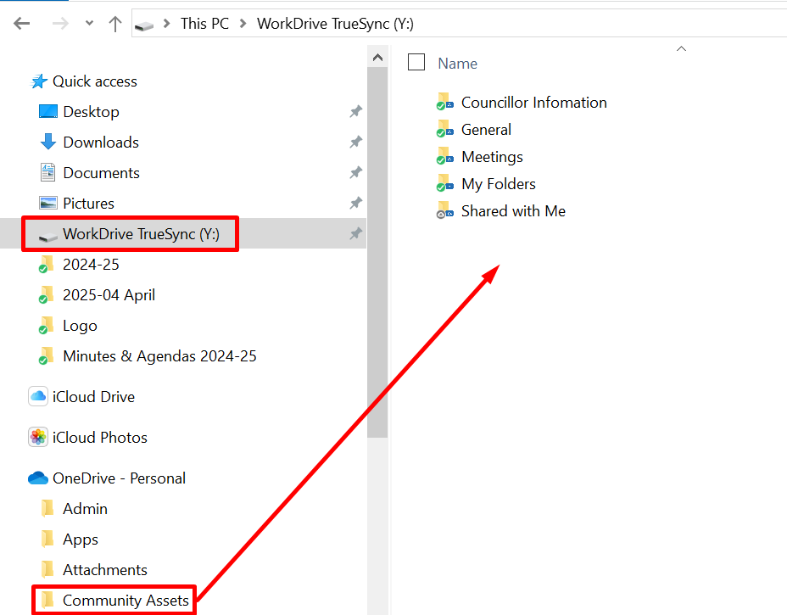The height and width of the screenshot is (615, 787).
Task: Click the pin icon beside WorkDrive TrueSync
Action: point(356,233)
